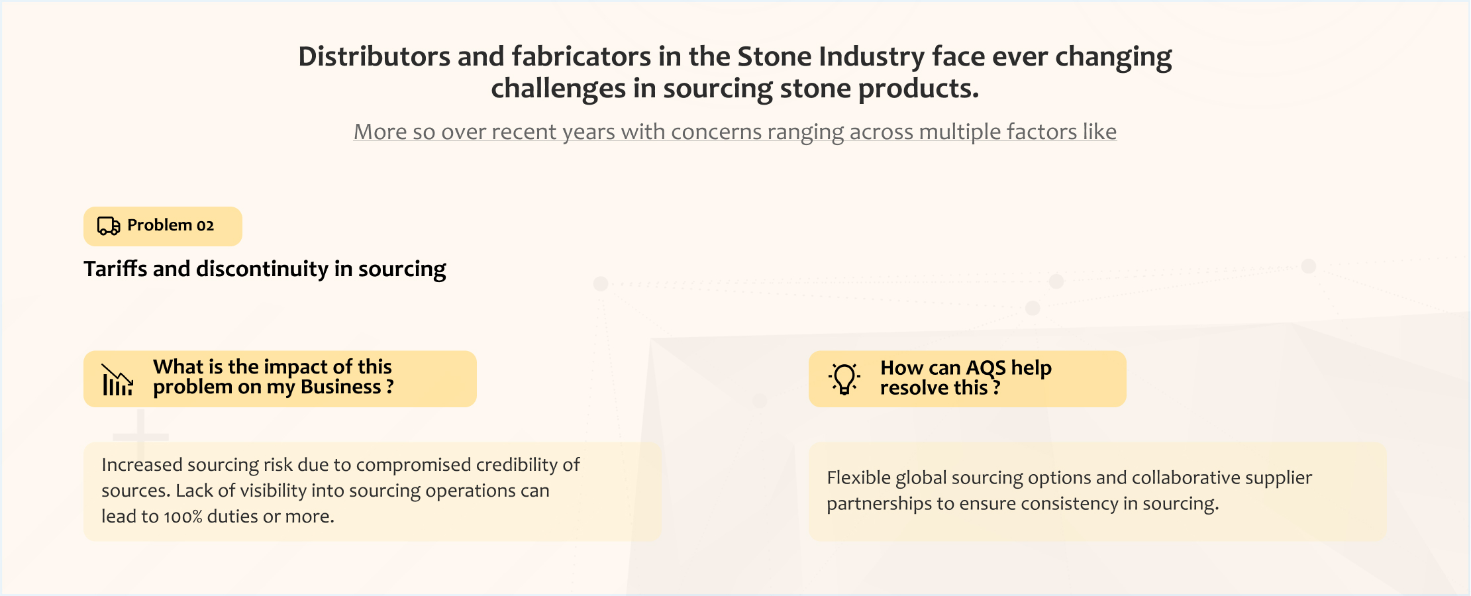This screenshot has height=596, width=1471.
Task: Click 'Tariffs and discontinuity in sourcing' heading
Action: (264, 269)
